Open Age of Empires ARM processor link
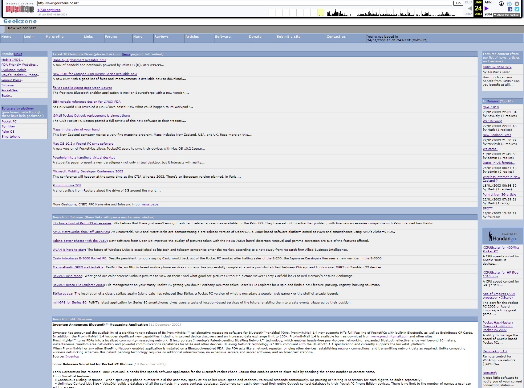 [x=499, y=296]
